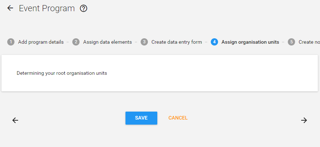Screen dimensions: 320x147
Task: Click the orange CANCEL button
Action: coord(178,118)
